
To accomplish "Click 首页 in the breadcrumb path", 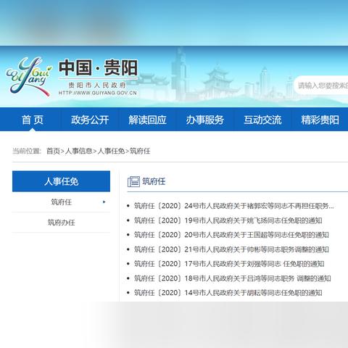I will [x=53, y=151].
